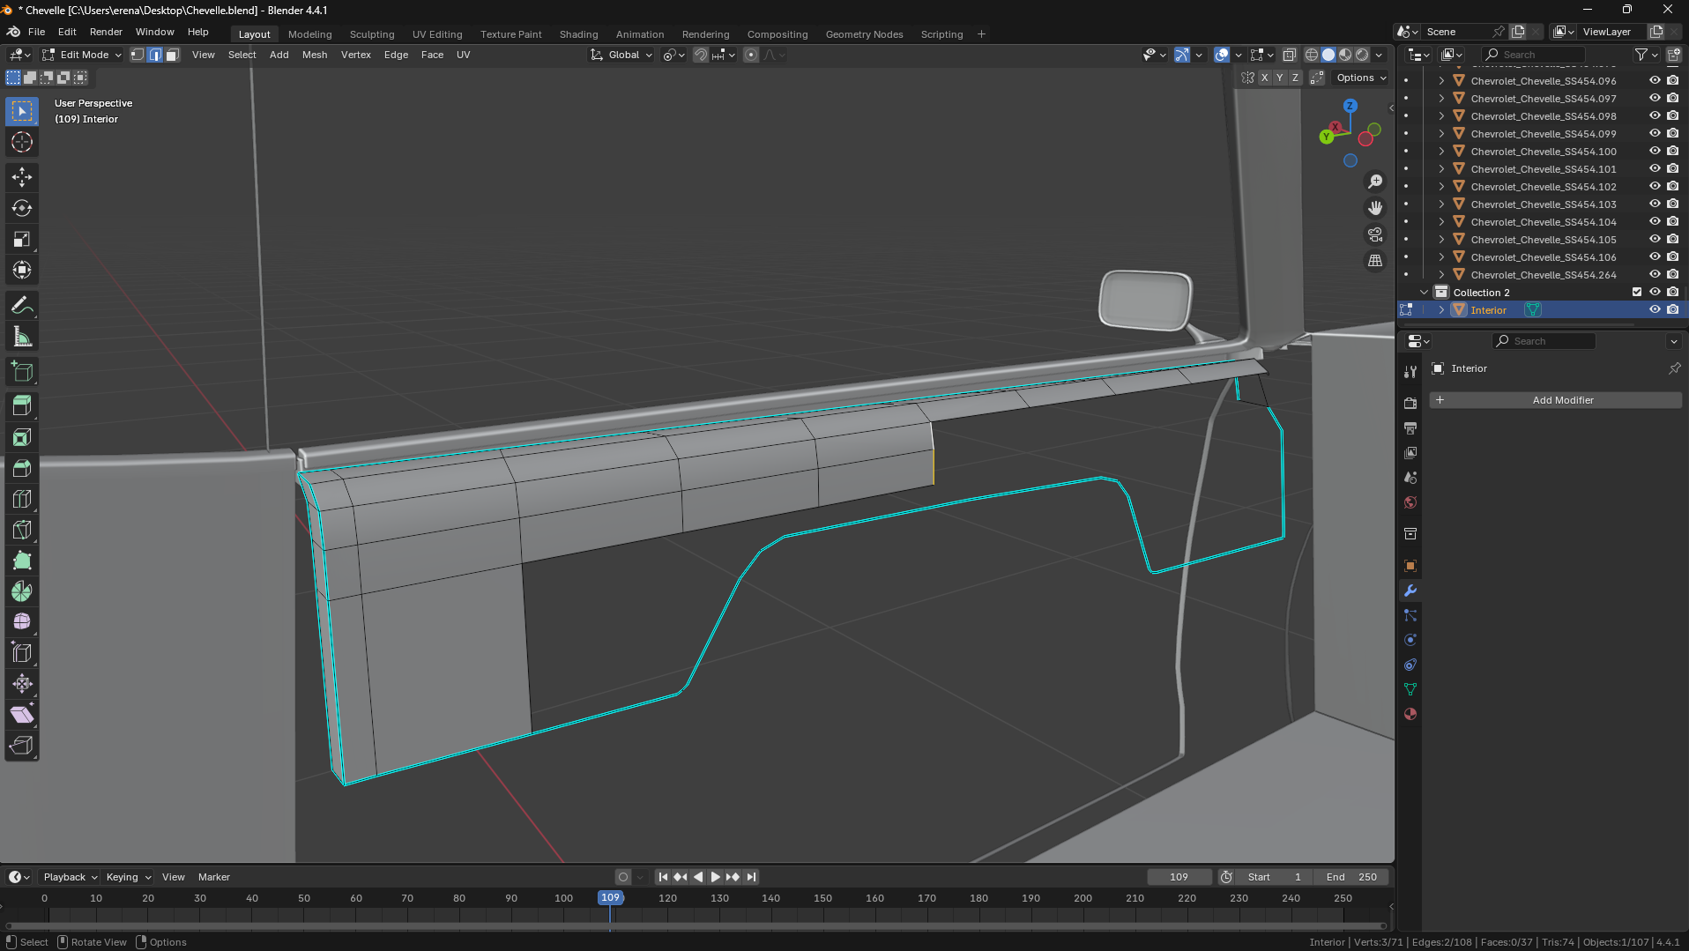Image resolution: width=1689 pixels, height=951 pixels.
Task: Select the Bevel tool
Action: [x=22, y=468]
